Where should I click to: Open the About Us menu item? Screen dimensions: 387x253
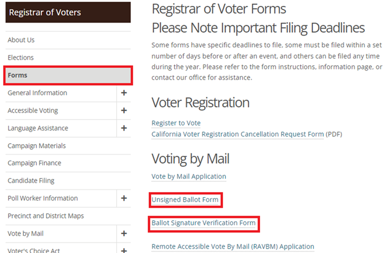[21, 40]
